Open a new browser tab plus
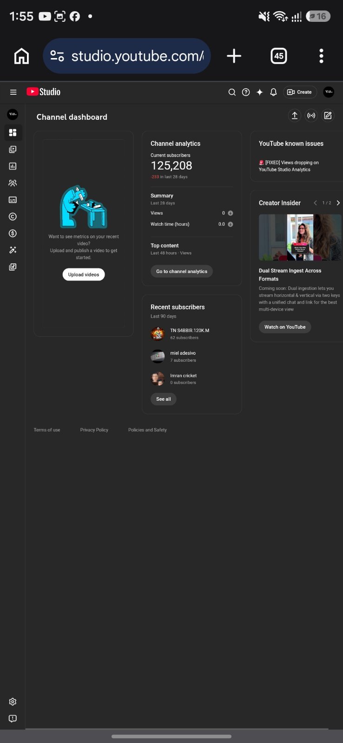Screen dimensions: 343x743 (x=234, y=56)
